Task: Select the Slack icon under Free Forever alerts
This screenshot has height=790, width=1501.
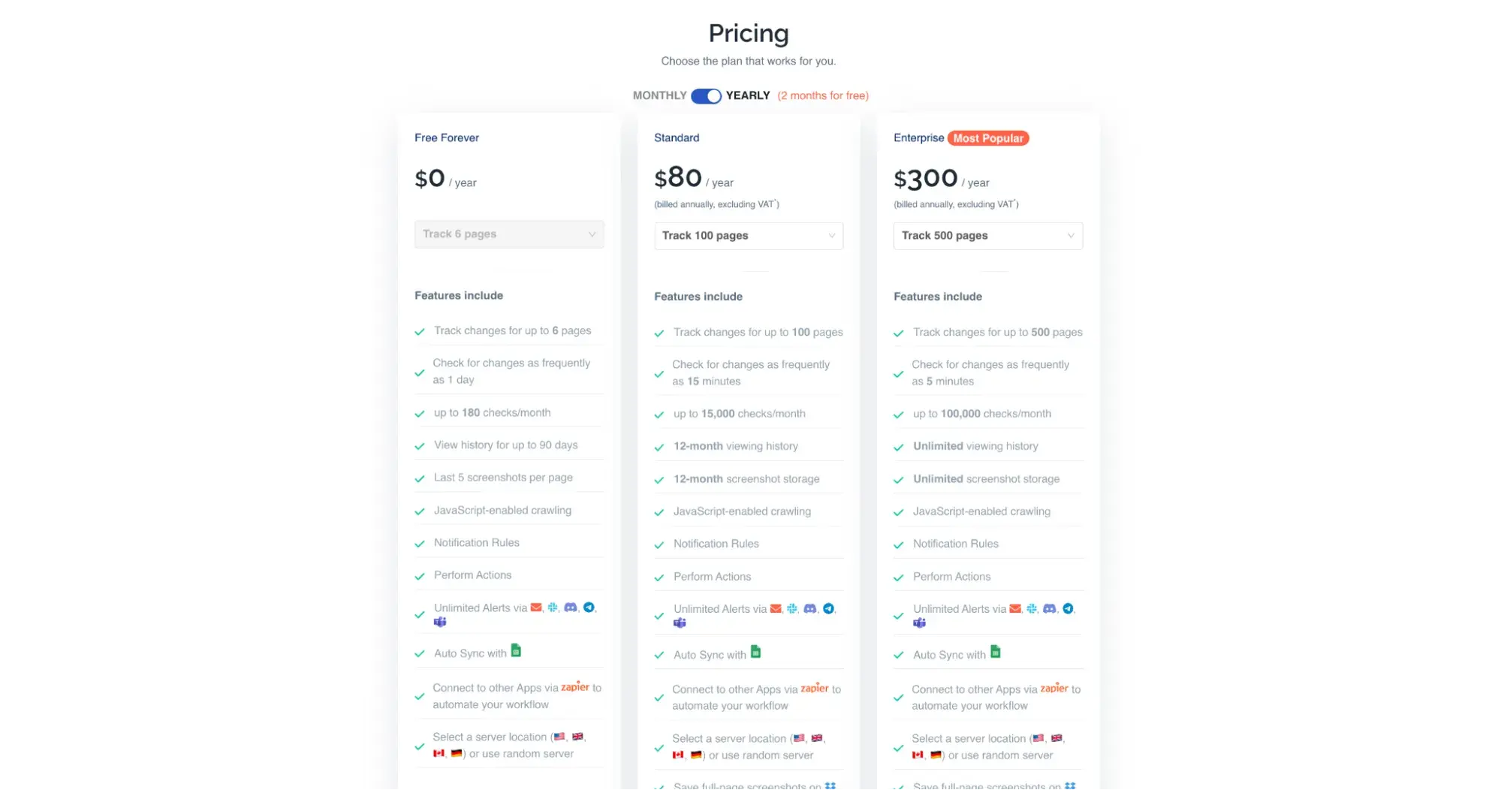Action: (x=553, y=608)
